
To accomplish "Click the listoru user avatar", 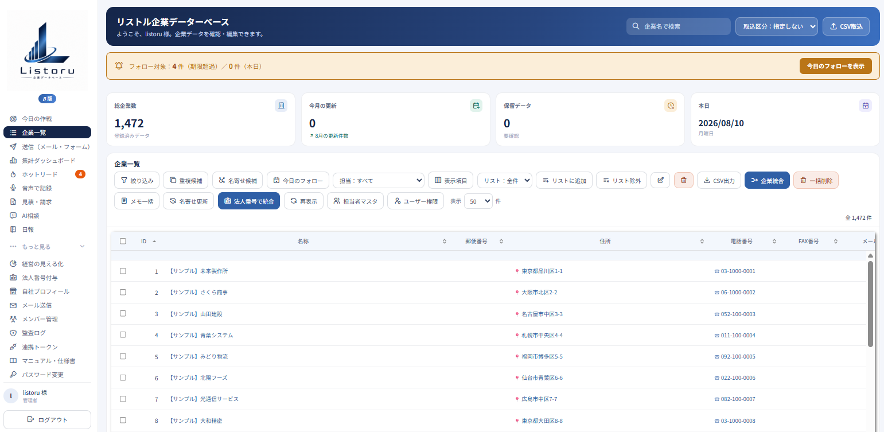I will coord(11,395).
